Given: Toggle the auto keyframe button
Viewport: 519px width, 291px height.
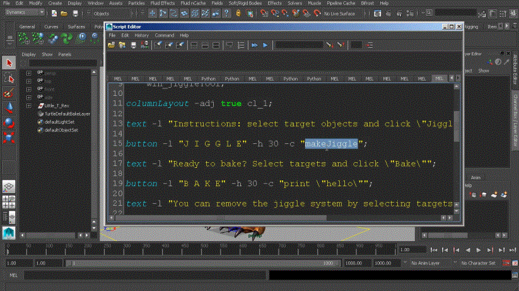Looking at the screenshot, I should 506,263.
